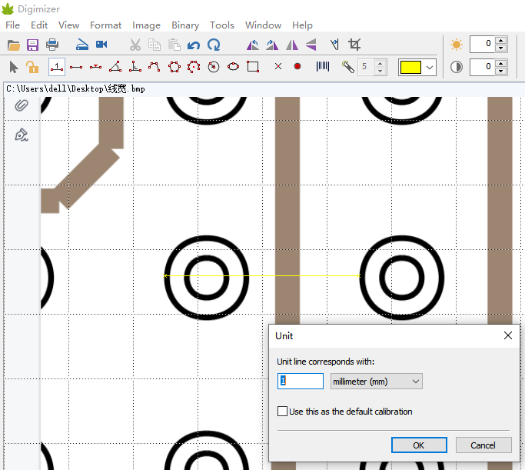Open the Format menu

(105, 25)
